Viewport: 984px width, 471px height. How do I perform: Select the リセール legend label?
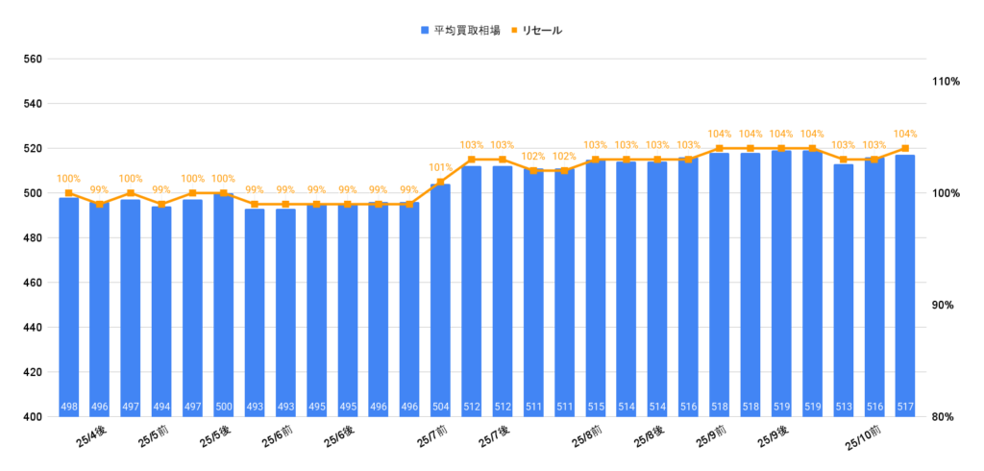click(542, 31)
